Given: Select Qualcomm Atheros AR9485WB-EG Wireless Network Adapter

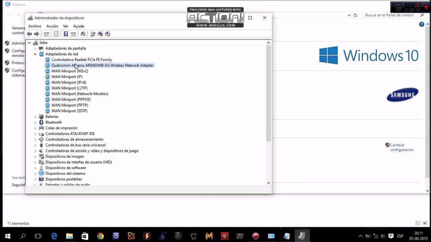Looking at the screenshot, I should [102, 66].
